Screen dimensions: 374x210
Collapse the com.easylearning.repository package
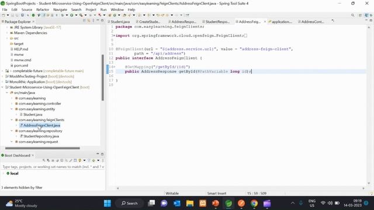(12, 131)
